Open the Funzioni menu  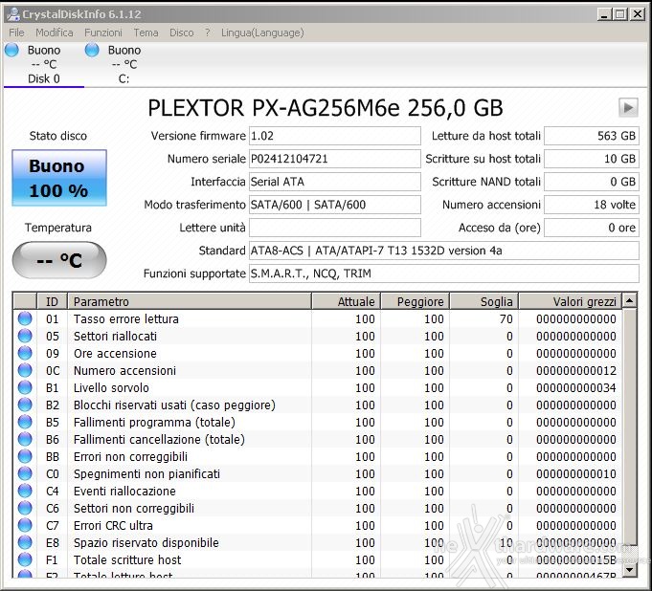pos(103,33)
